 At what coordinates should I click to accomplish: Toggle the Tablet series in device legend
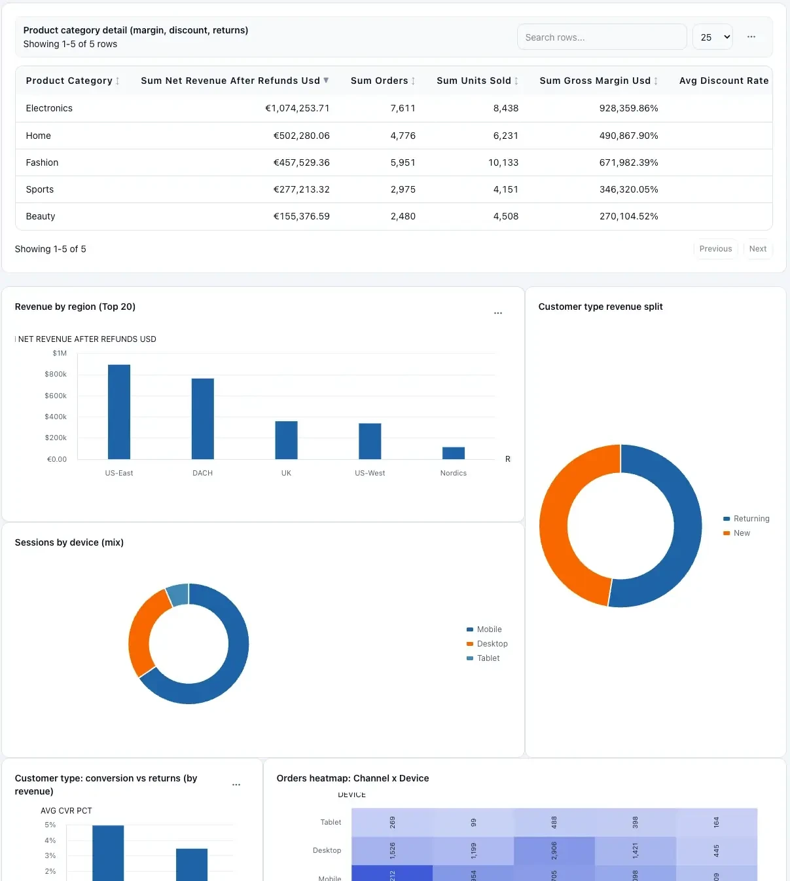tap(484, 658)
